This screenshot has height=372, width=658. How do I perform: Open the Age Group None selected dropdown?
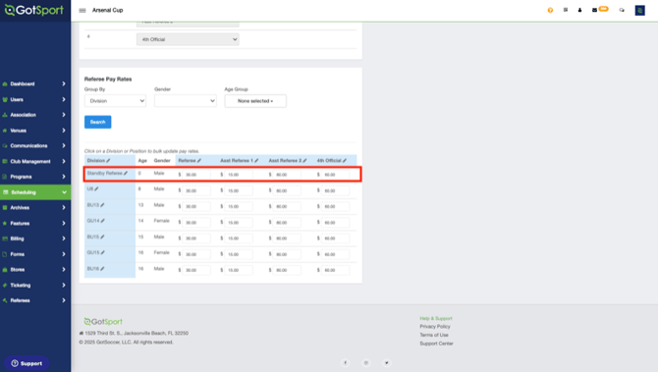255,101
